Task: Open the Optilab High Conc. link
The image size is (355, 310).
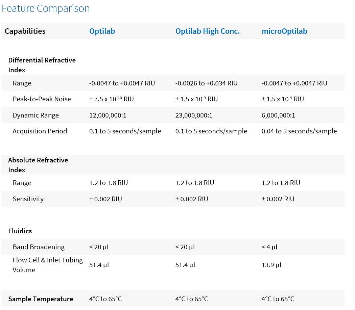Action: tap(207, 31)
